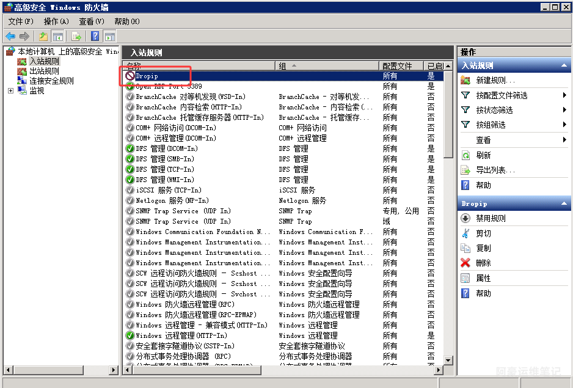Viewport: 573px width, 388px height.
Task: Select 连接安全规则 in the tree
Action: tap(51, 81)
